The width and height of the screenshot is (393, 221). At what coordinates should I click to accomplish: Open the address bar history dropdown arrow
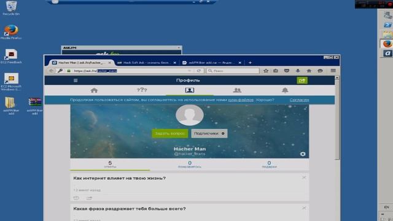point(190,71)
